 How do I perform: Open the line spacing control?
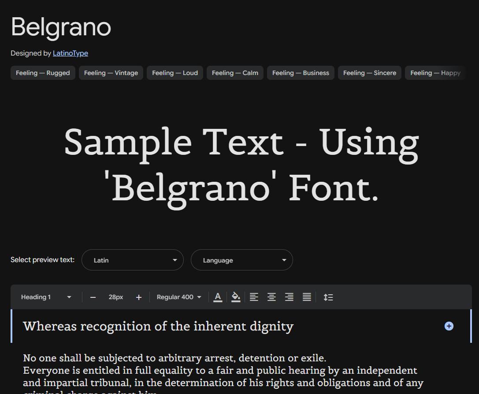(328, 297)
